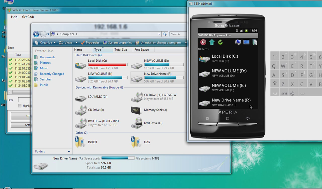Click inside the Filter input field
The width and height of the screenshot is (322, 189).
(x=24, y=99)
